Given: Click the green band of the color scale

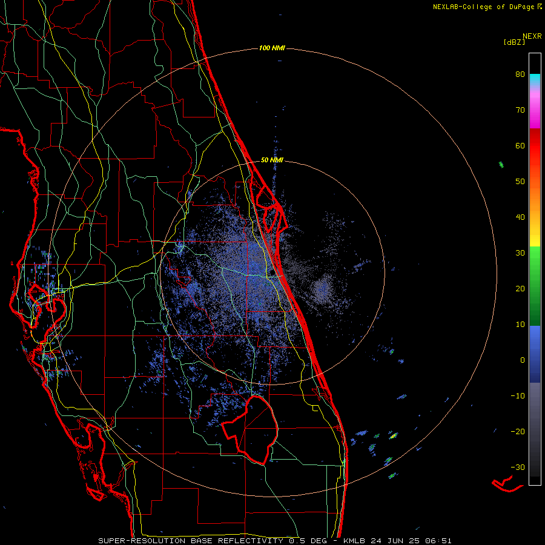Looking at the screenshot, I should pyautogui.click(x=535, y=286).
